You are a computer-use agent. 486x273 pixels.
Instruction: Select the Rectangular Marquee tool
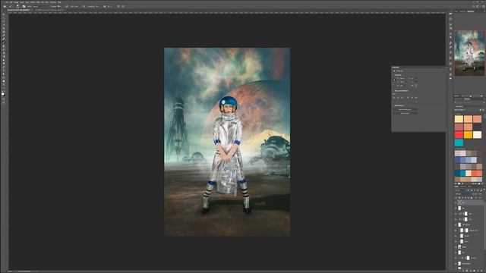coord(3,18)
